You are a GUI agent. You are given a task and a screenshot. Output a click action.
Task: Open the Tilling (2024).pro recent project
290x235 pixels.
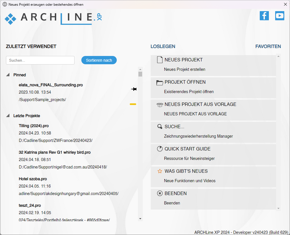pos(34,126)
